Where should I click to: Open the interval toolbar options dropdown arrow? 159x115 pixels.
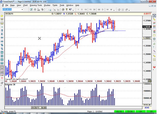click(114, 10)
